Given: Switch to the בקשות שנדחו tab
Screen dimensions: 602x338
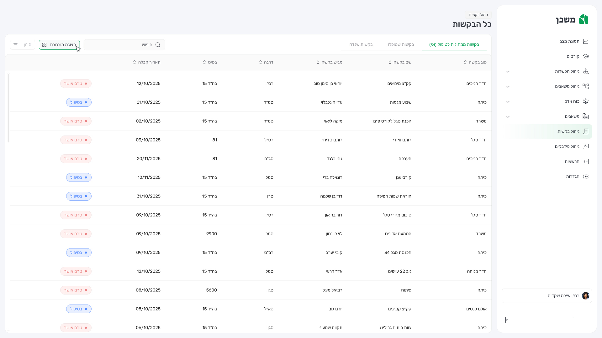Looking at the screenshot, I should [x=360, y=44].
